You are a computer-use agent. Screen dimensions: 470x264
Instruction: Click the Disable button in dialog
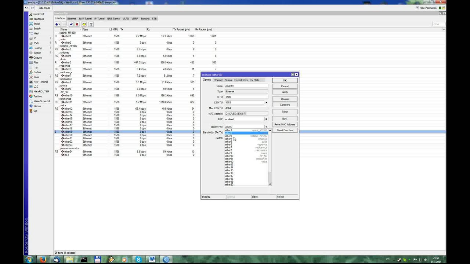[285, 99]
